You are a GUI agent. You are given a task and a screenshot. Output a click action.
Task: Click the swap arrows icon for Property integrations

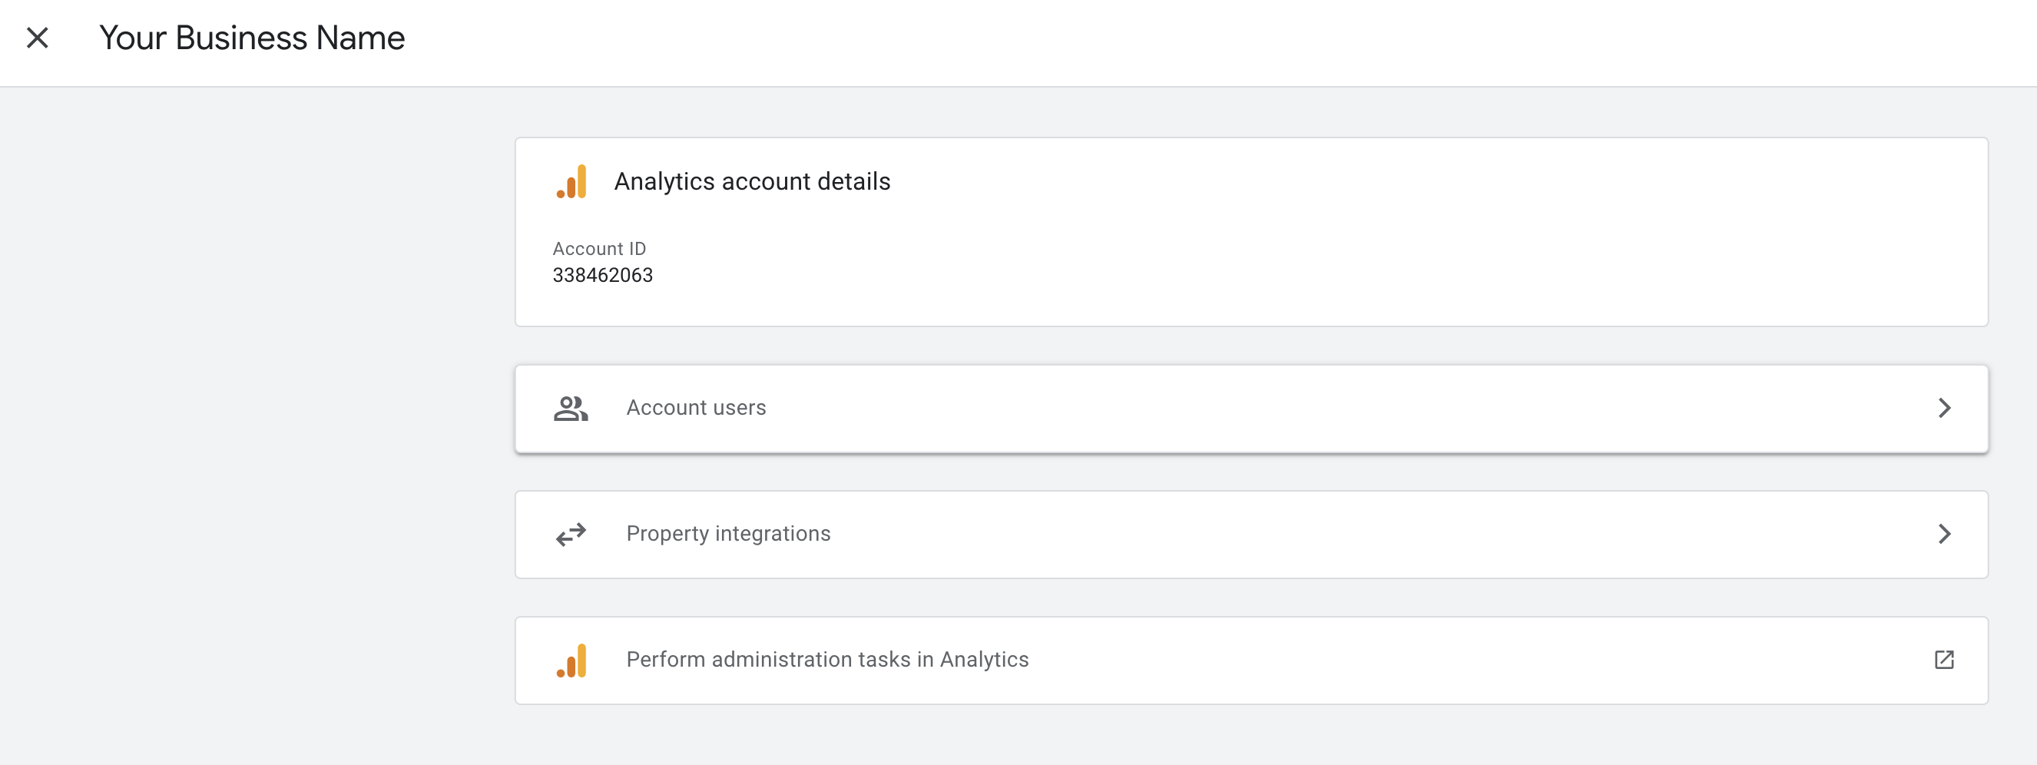click(x=571, y=534)
